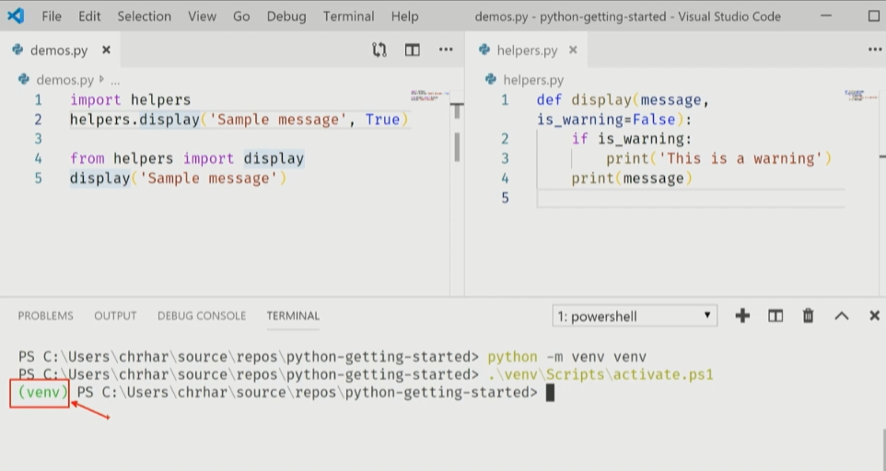This screenshot has height=471, width=886.
Task: Close the terminal panel with X
Action: click(874, 316)
